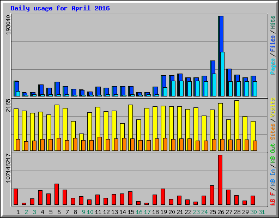This screenshot has height=218, width=279.
Task: Select day 6 on the date axis
Action: 59,212
